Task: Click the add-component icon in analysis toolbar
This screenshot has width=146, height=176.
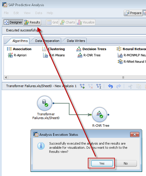Action: click(82, 86)
